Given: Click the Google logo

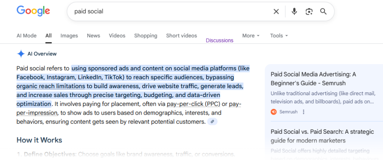Looking at the screenshot, I should (x=33, y=11).
